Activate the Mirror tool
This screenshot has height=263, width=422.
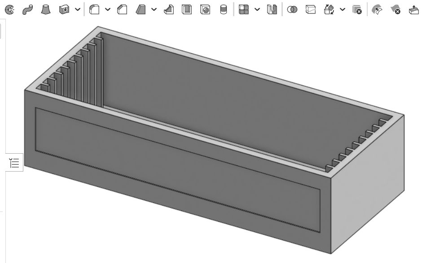tap(272, 10)
